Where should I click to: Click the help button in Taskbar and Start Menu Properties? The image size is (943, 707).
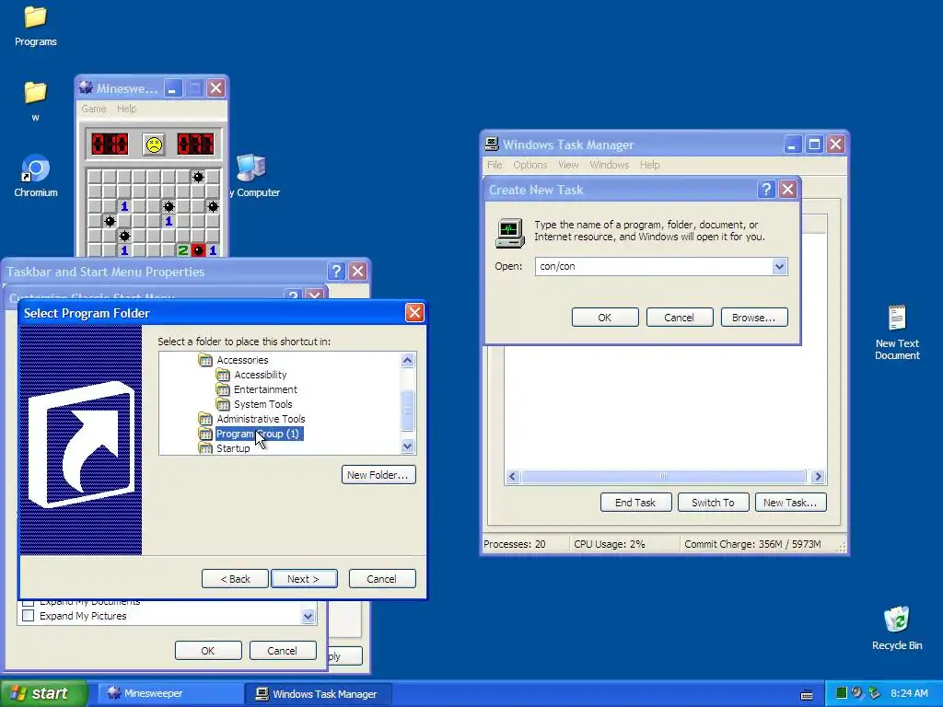point(336,272)
